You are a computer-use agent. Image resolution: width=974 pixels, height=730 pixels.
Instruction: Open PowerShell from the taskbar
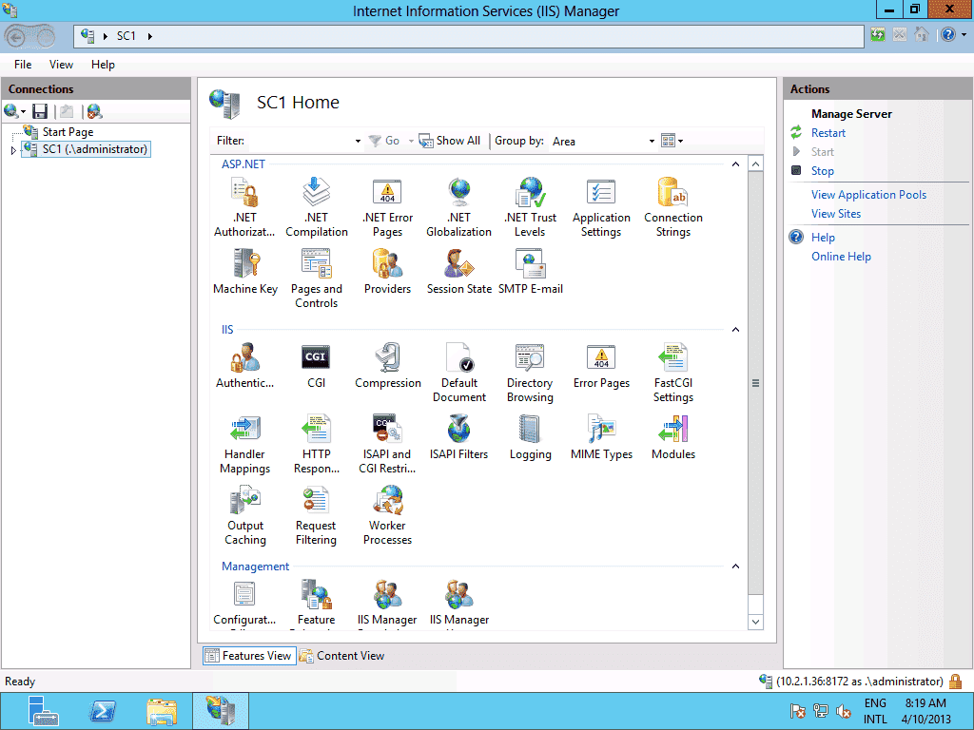pyautogui.click(x=103, y=711)
